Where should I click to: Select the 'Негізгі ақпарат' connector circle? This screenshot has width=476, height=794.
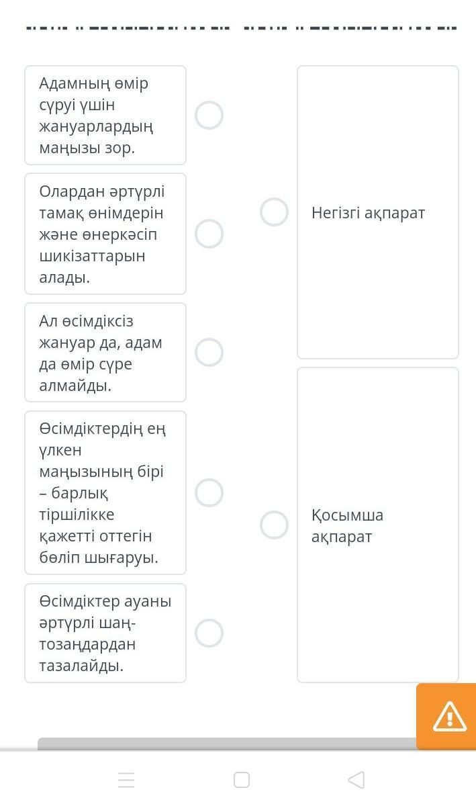click(274, 212)
